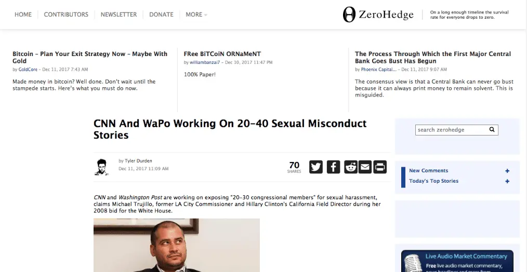Share the article on Facebook
Viewport: 527px width, 272px height.
click(x=333, y=167)
